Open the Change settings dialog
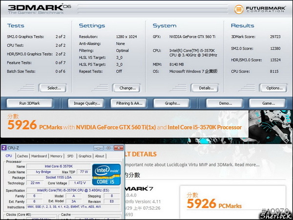The image size is (293, 220). point(124,88)
